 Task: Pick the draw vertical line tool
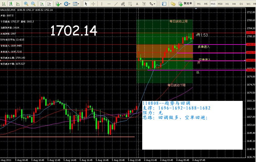pyautogui.click(x=102, y=4)
